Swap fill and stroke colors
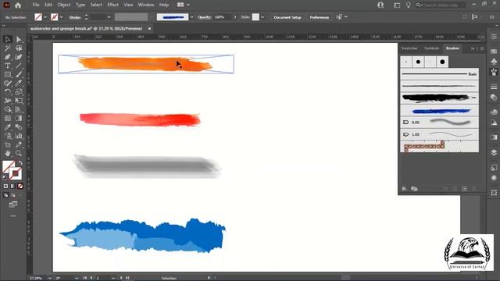The width and height of the screenshot is (500, 281). click(20, 163)
